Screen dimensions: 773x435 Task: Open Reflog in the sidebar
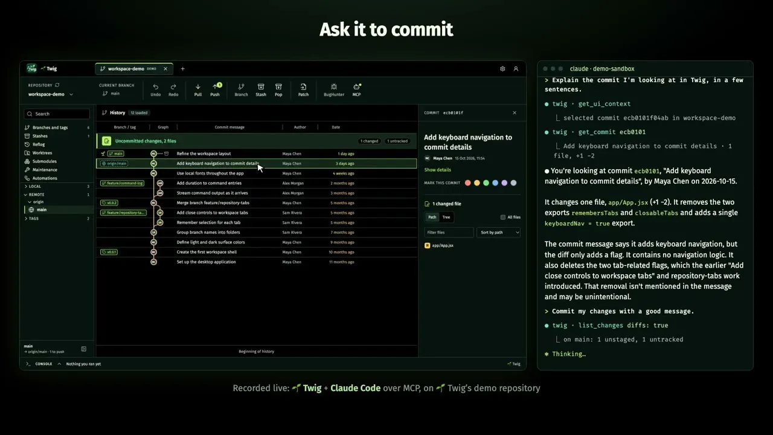point(39,144)
